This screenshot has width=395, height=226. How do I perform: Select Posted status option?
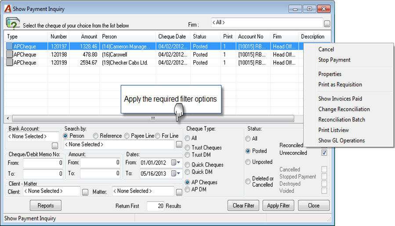248,151
